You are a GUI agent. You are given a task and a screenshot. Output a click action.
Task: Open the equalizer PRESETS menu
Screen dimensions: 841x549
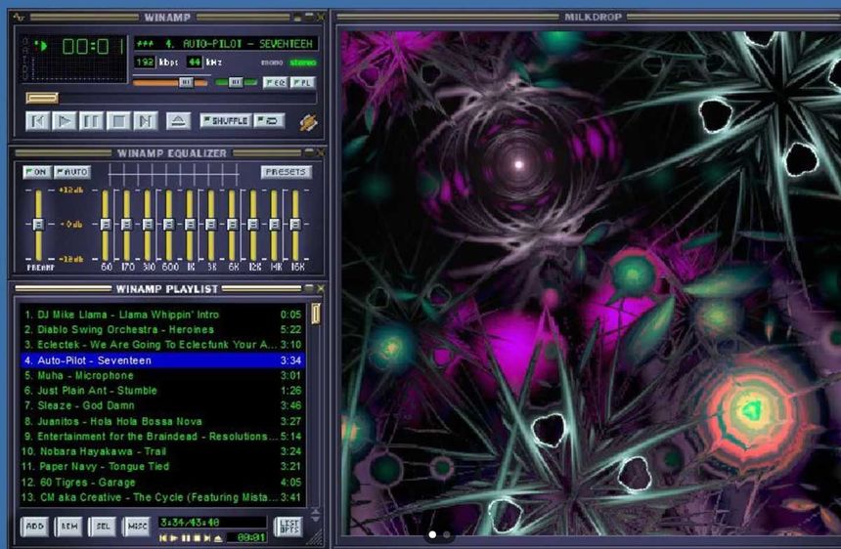[286, 172]
